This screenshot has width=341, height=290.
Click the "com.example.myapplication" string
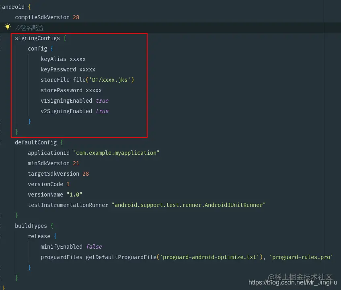pyautogui.click(x=116, y=153)
